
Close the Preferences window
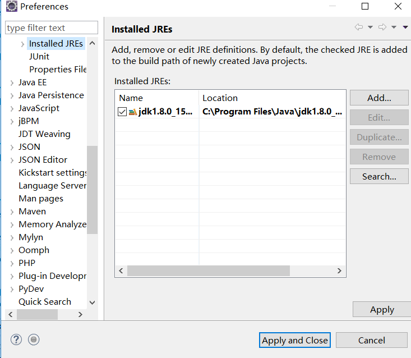(398, 6)
